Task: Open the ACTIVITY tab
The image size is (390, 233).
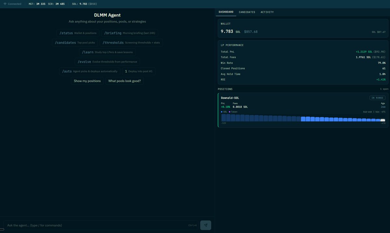Action: point(267,12)
